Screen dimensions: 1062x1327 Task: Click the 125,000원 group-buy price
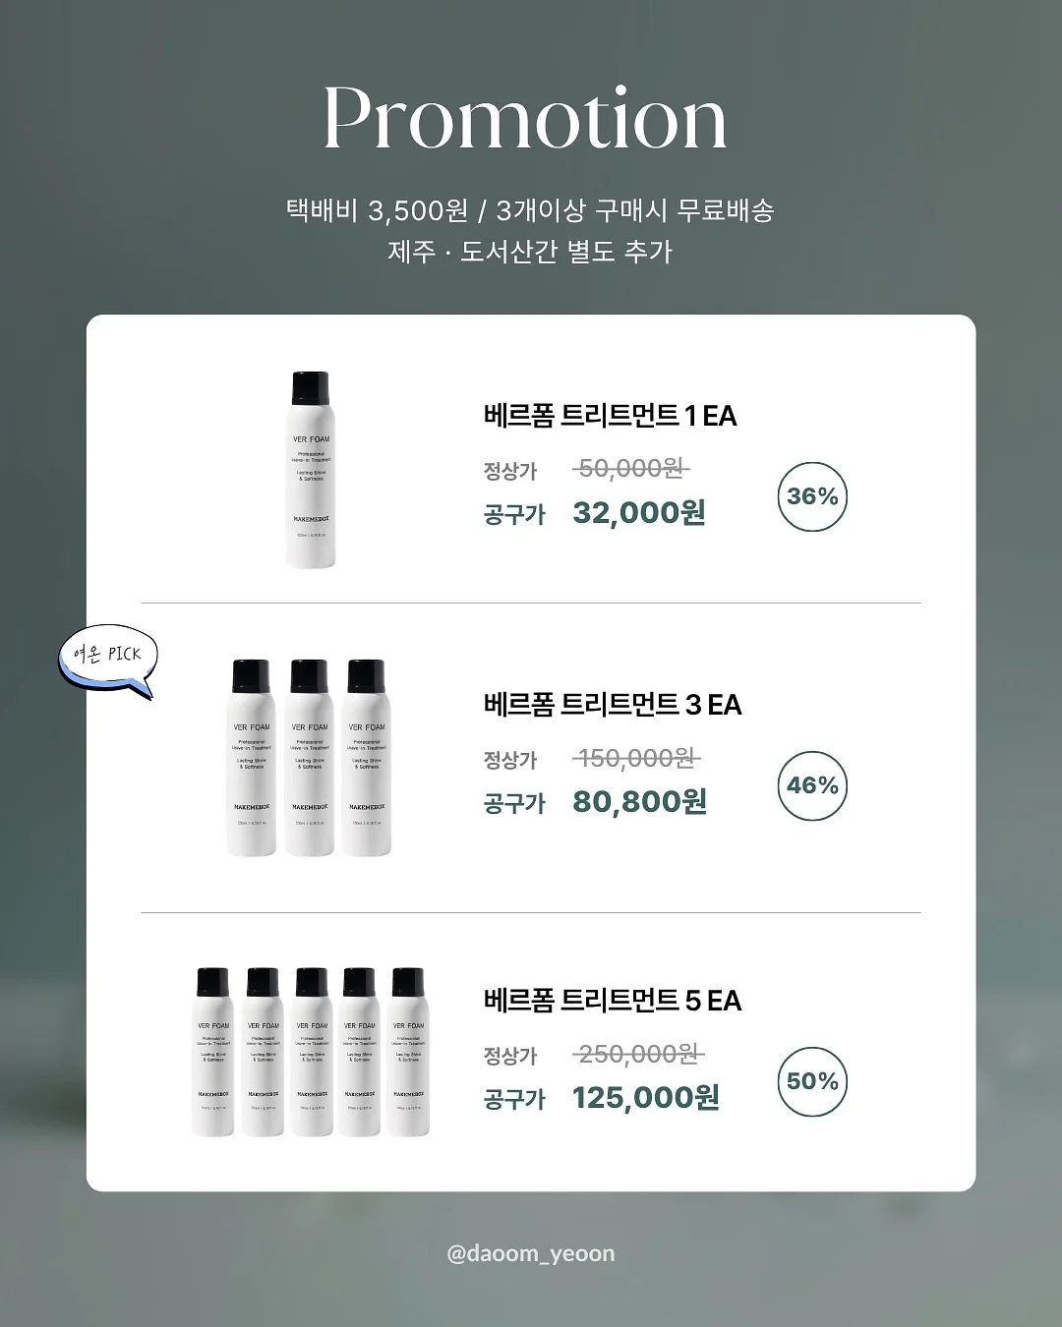tap(646, 1098)
